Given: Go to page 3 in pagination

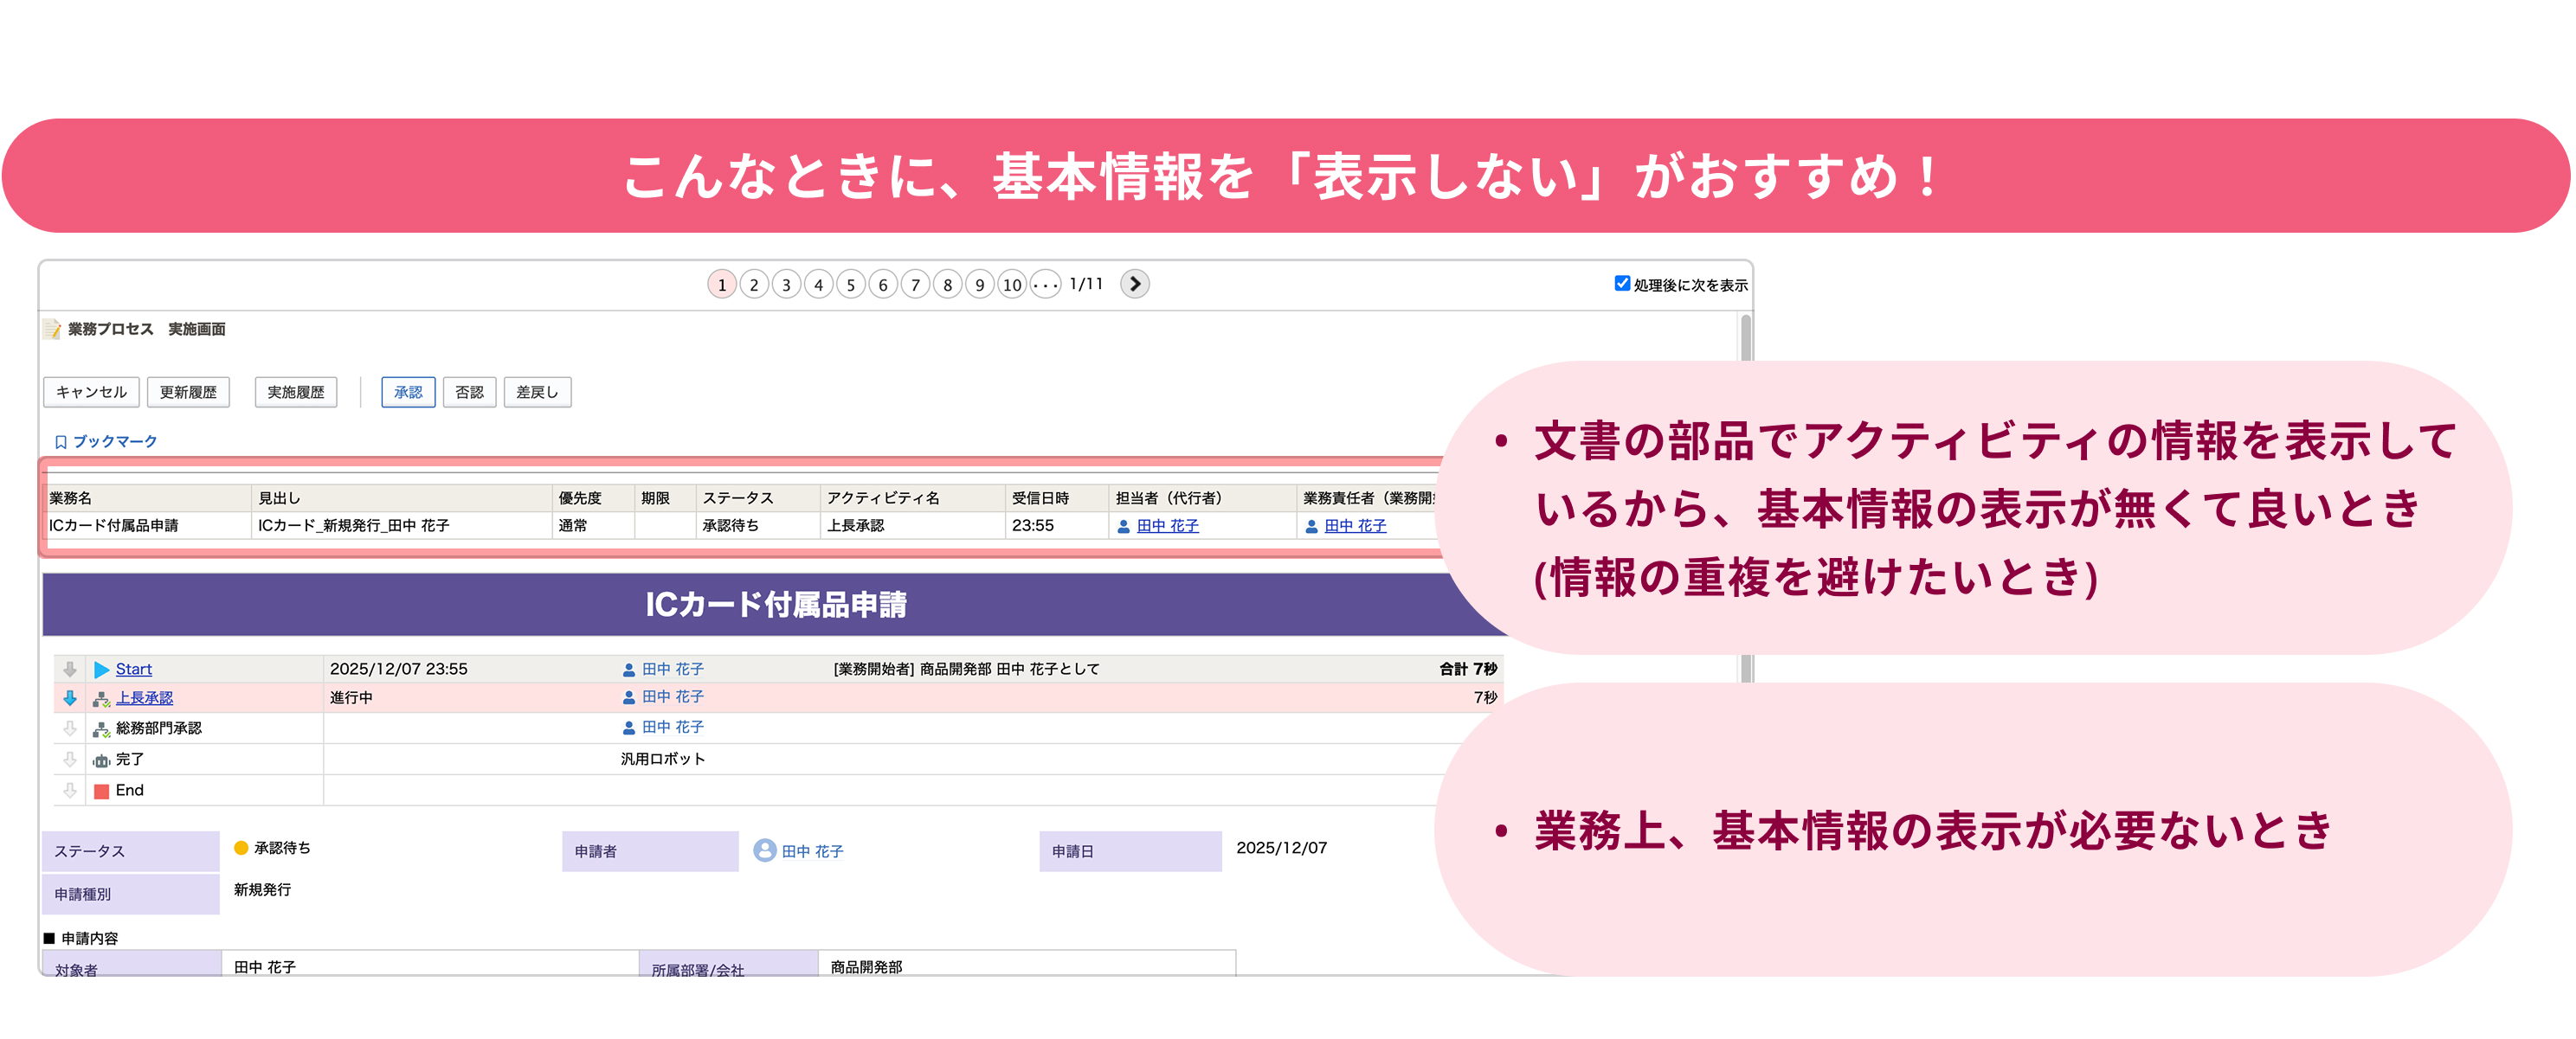Looking at the screenshot, I should [x=786, y=285].
